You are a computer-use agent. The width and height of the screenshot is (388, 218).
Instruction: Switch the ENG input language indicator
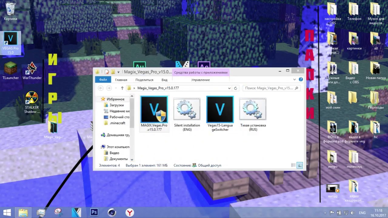[362, 213]
